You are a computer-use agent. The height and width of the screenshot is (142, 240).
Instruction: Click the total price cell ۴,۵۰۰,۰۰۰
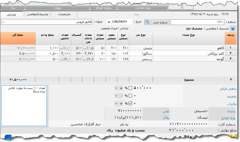(x=18, y=53)
